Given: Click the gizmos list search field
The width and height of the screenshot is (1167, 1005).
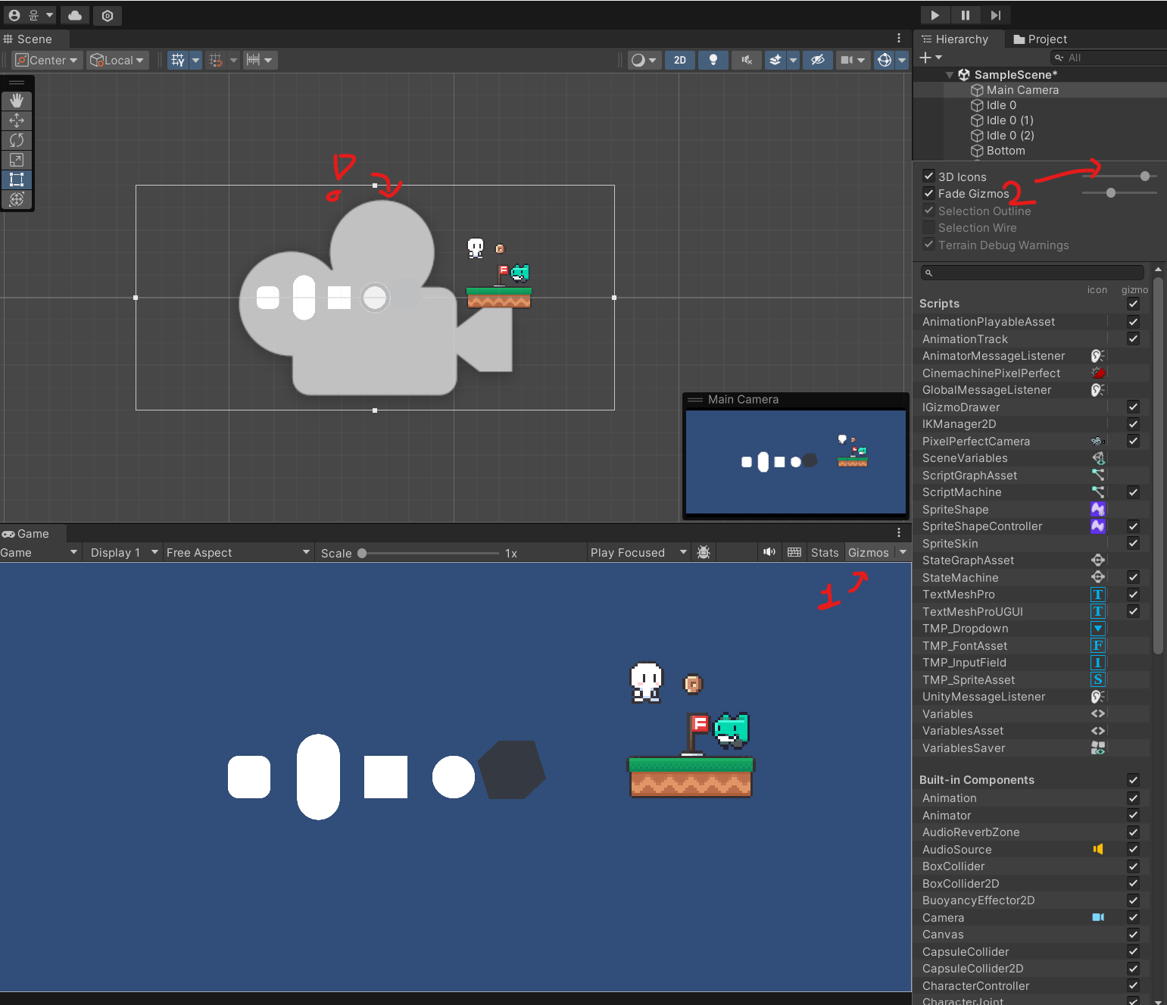Looking at the screenshot, I should coord(1032,273).
